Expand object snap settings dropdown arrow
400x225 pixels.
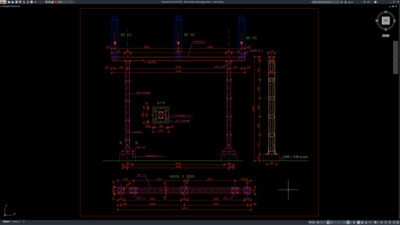pyautogui.click(x=351, y=222)
